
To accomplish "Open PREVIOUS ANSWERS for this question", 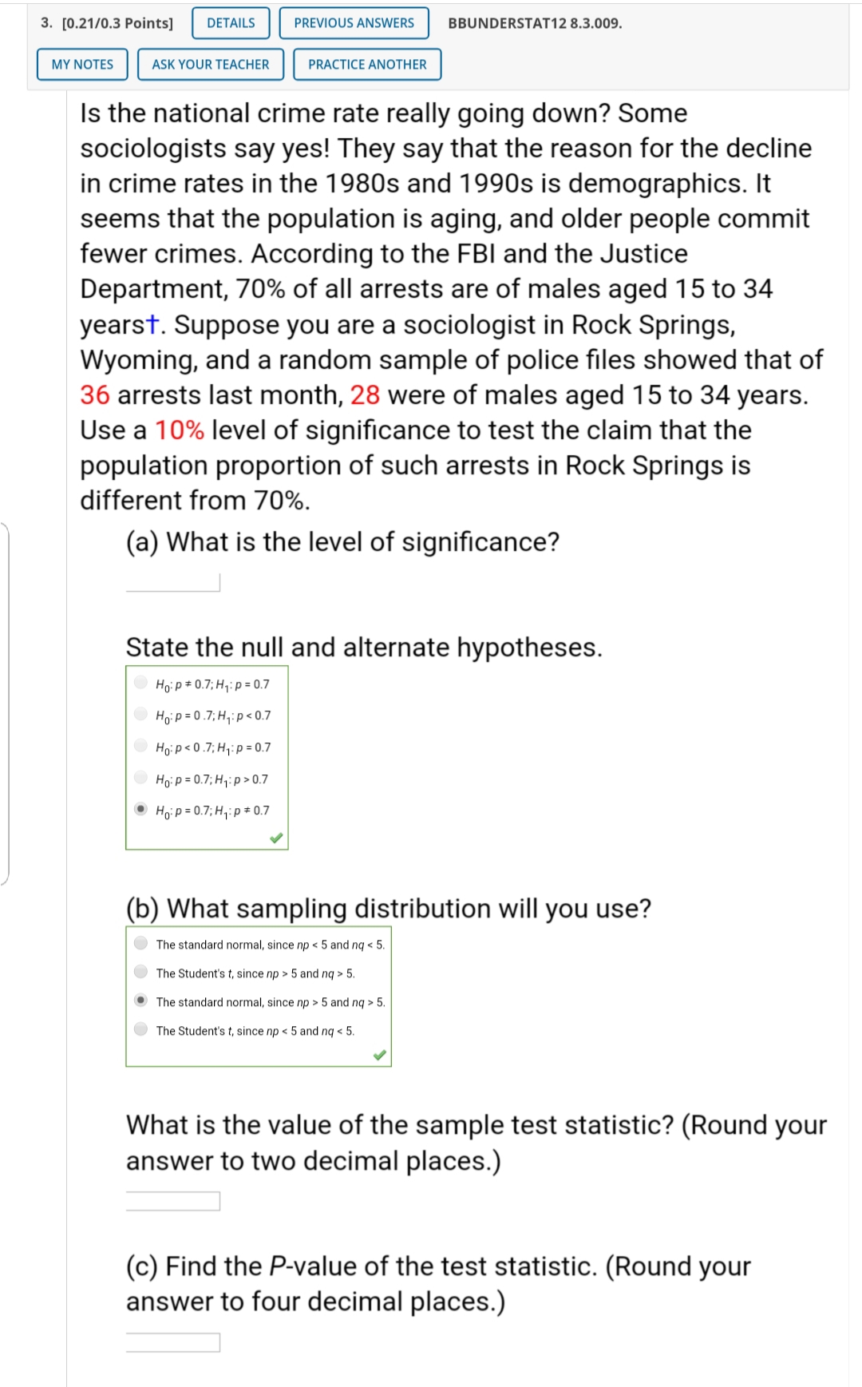I will tap(354, 23).
